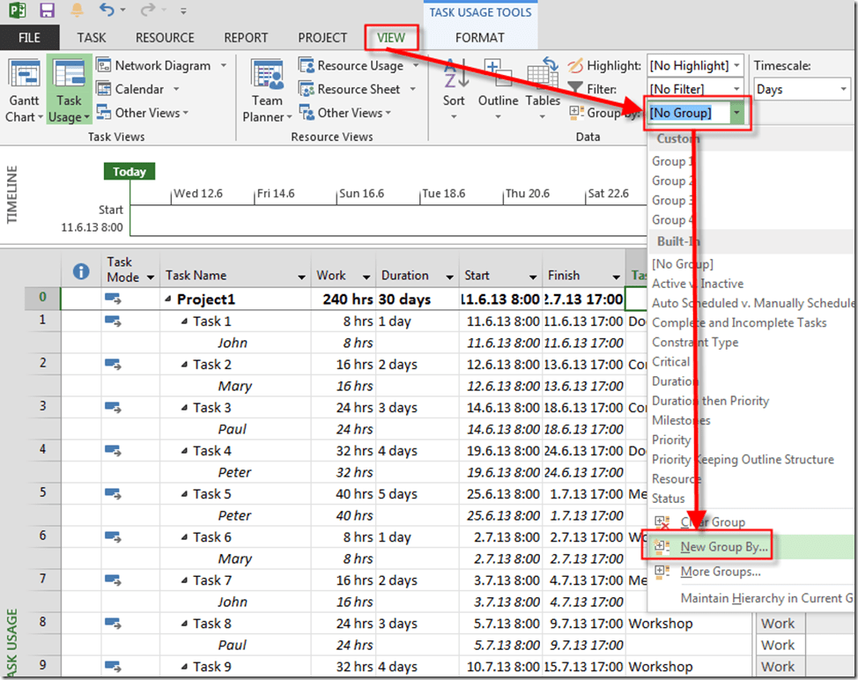
Task: Open the FILE tab
Action: coord(29,37)
